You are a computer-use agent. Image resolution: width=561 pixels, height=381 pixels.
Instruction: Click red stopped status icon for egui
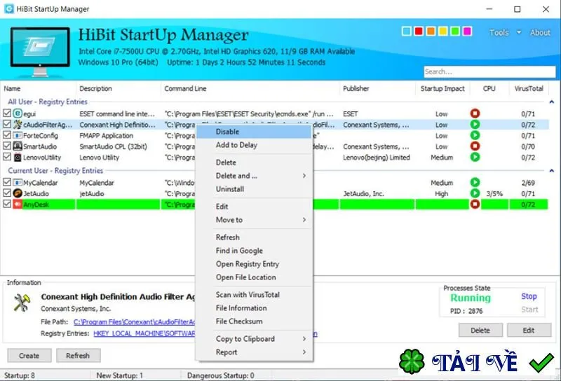click(475, 113)
